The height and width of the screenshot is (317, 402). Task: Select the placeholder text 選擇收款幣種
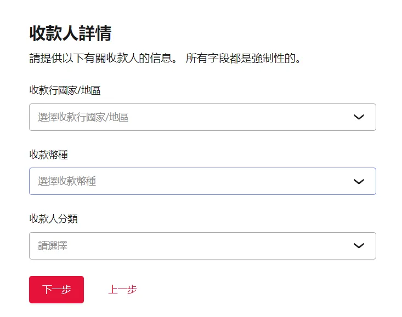pyautogui.click(x=67, y=181)
